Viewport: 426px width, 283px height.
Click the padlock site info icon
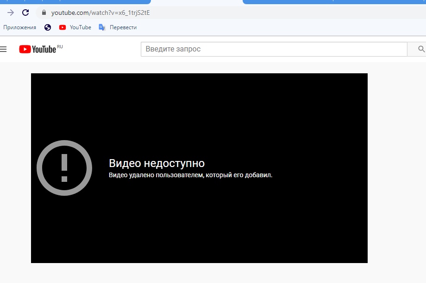point(44,12)
